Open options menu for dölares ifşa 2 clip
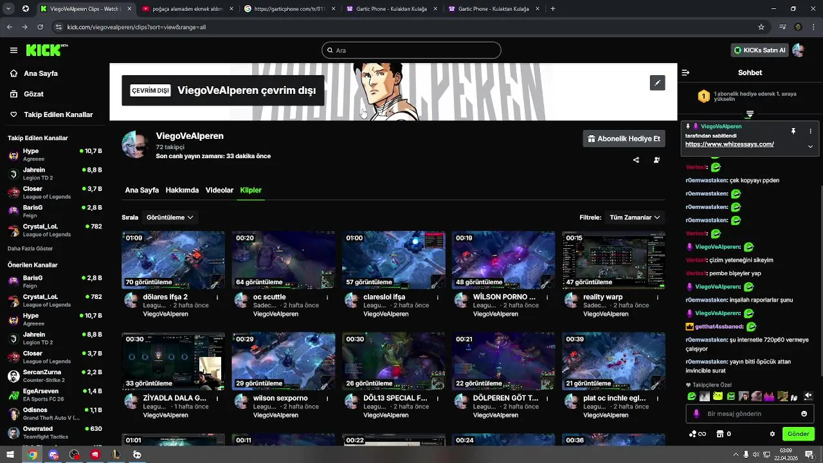Viewport: 823px width, 463px height. 217,298
